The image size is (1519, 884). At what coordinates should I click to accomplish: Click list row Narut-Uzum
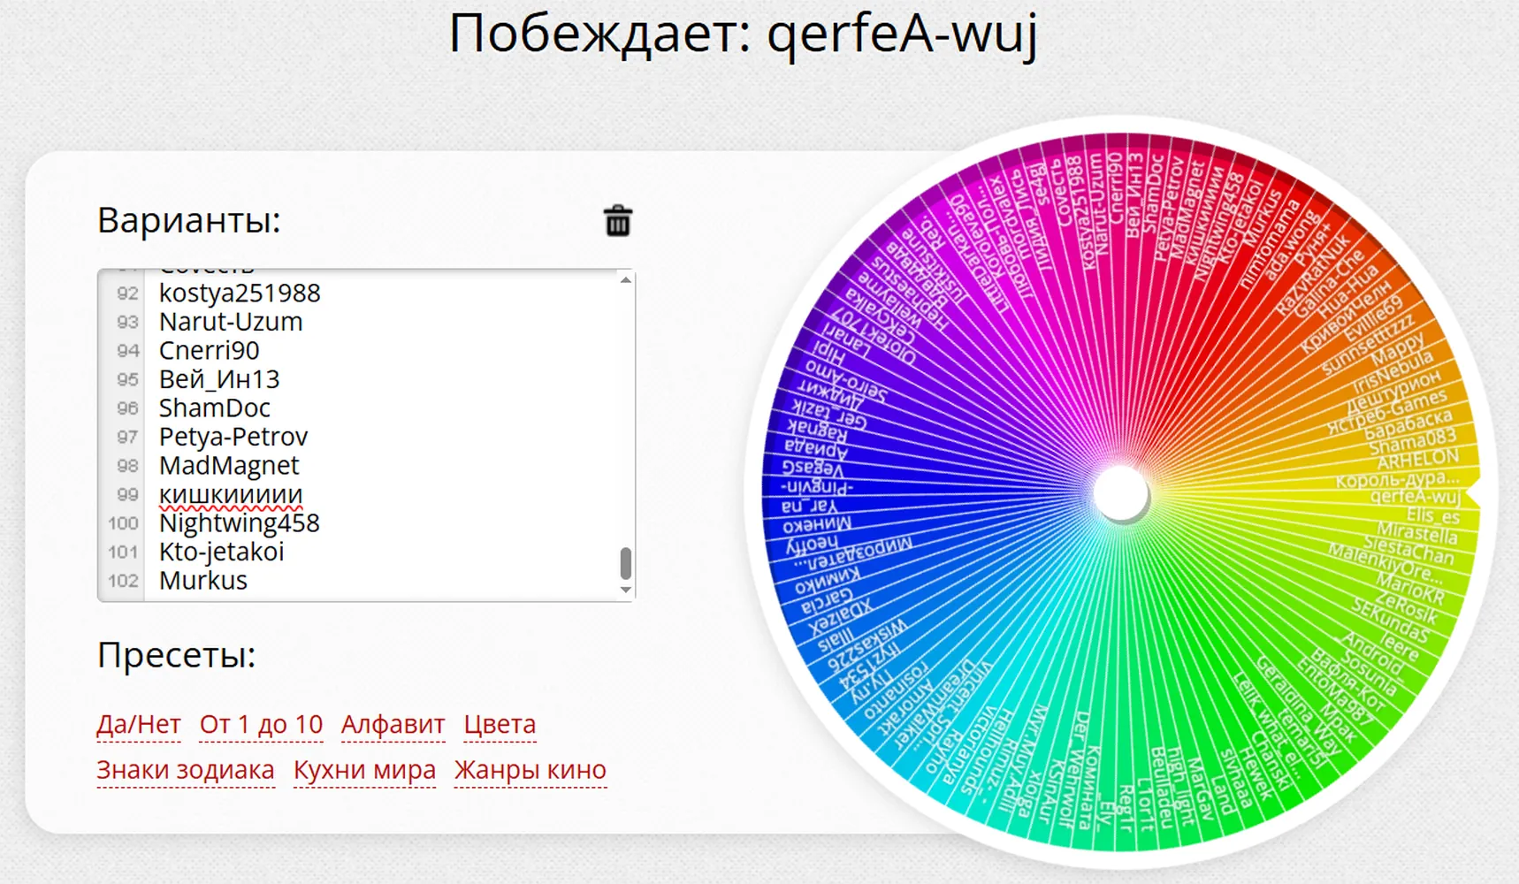click(x=231, y=322)
